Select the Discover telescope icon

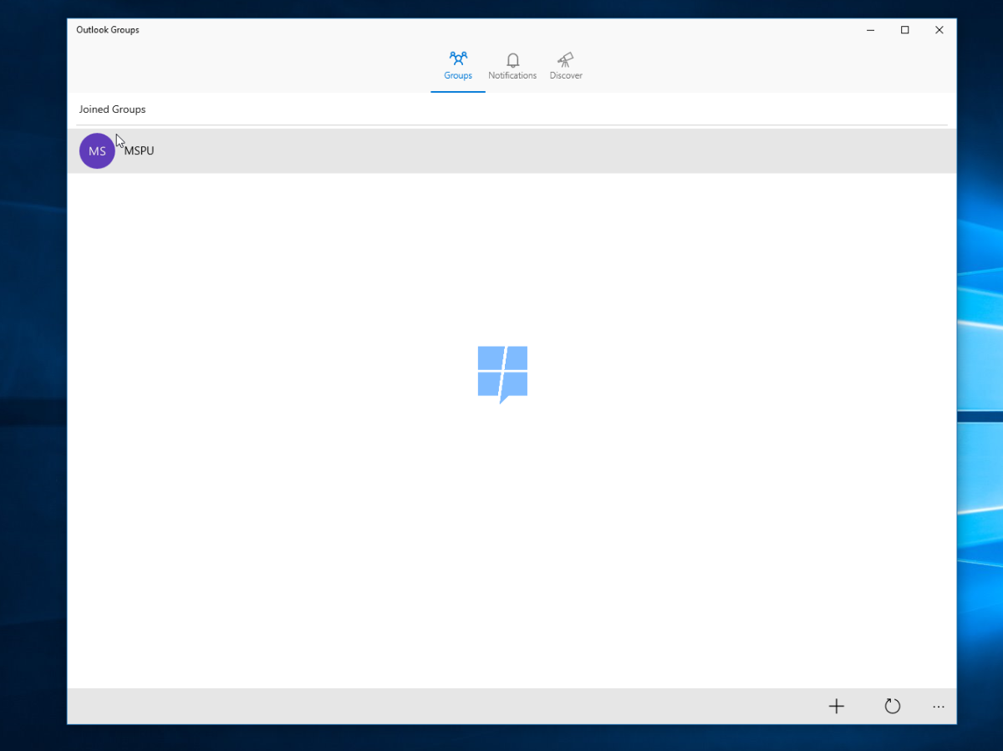pos(566,59)
